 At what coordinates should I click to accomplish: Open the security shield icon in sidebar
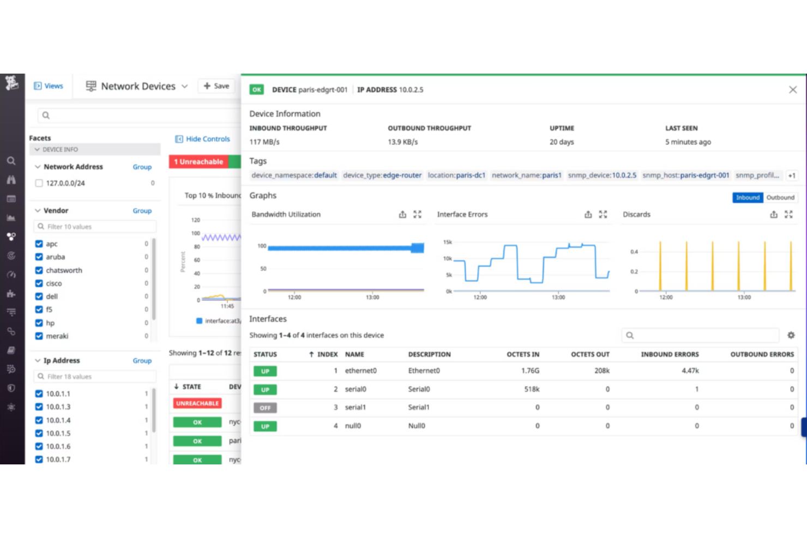(11, 388)
